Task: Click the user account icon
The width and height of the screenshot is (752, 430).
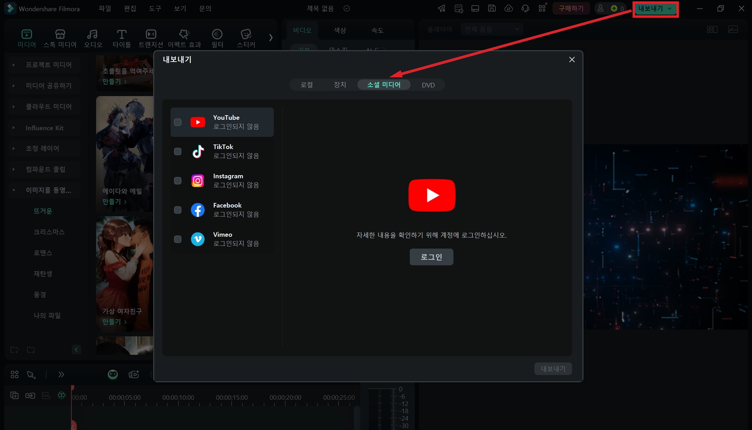Action: pyautogui.click(x=601, y=8)
